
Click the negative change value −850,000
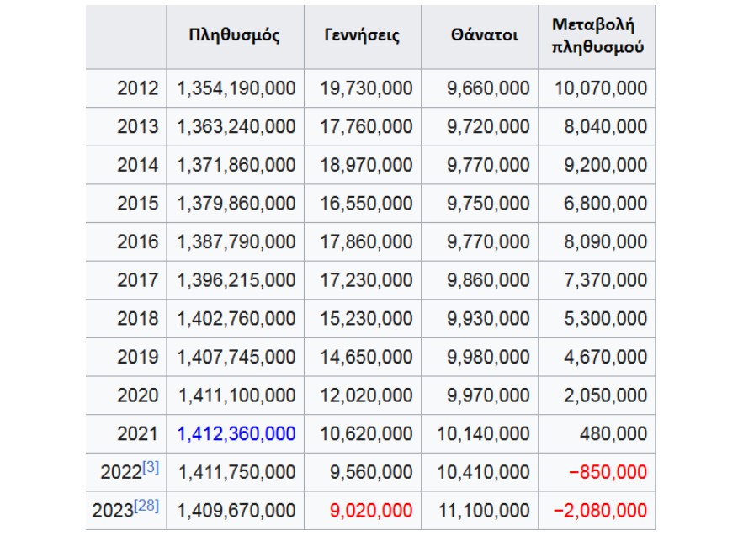[x=608, y=472]
